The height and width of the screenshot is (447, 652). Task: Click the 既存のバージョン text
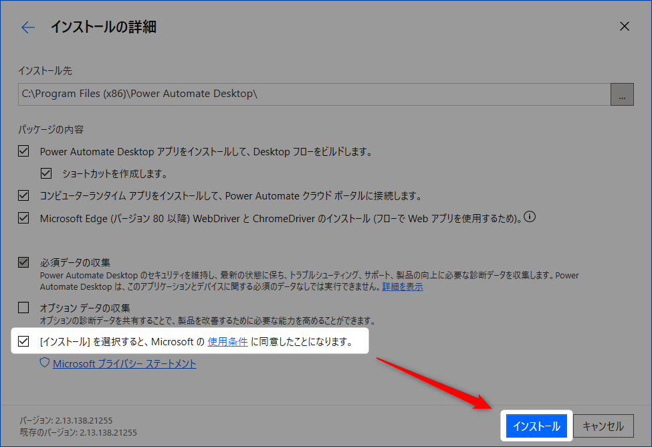pyautogui.click(x=78, y=432)
